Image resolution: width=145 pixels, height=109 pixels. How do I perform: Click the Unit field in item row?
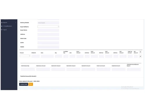pyautogui.click(x=72, y=56)
